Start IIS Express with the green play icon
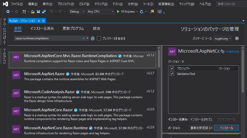Viewport: 247px width, 138px height. (118, 12)
